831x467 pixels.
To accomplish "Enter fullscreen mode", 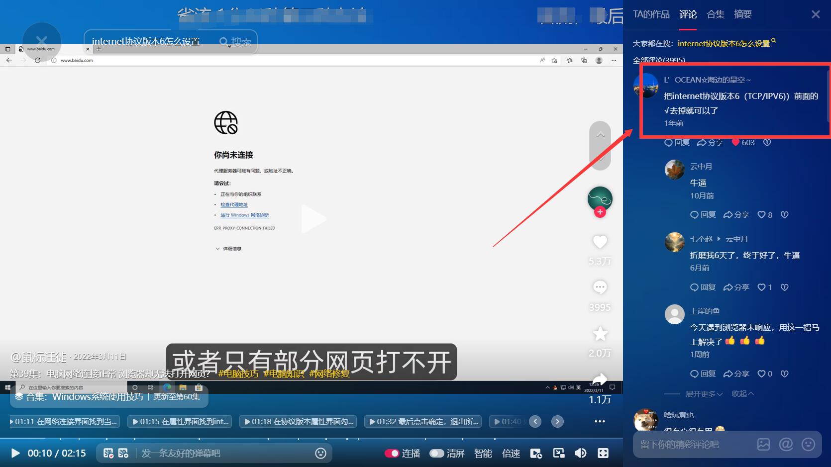I will tap(603, 453).
